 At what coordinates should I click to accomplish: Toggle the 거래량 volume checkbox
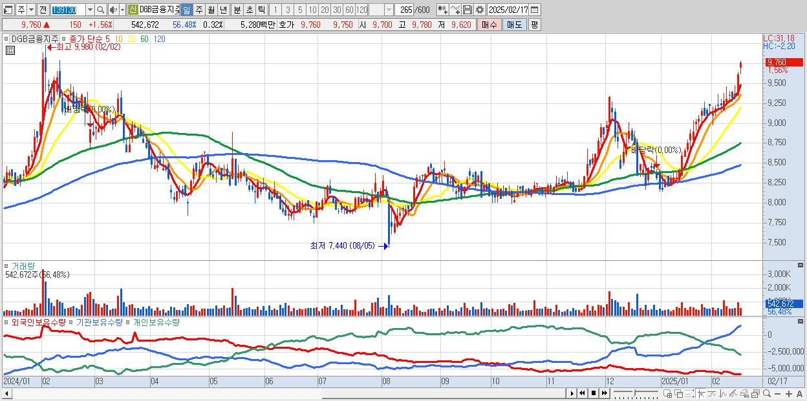point(7,265)
